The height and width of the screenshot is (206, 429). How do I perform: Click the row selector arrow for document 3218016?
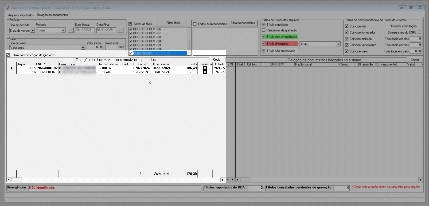coord(11,68)
